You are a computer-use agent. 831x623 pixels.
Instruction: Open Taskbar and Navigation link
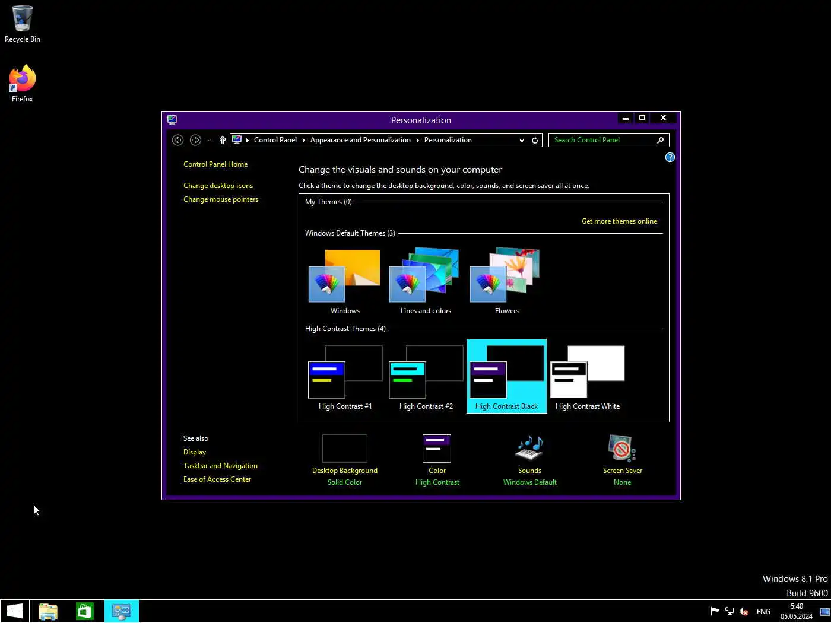tap(220, 466)
